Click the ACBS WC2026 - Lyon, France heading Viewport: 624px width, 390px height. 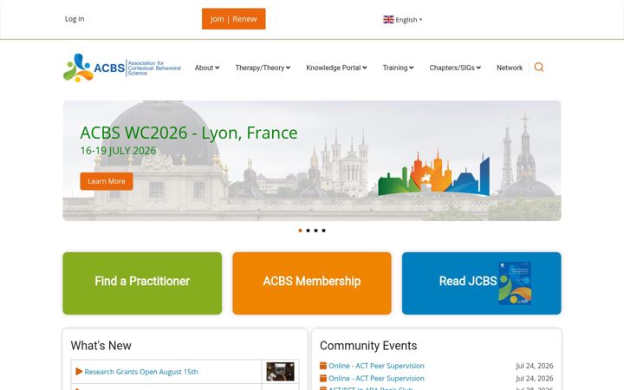[189, 133]
